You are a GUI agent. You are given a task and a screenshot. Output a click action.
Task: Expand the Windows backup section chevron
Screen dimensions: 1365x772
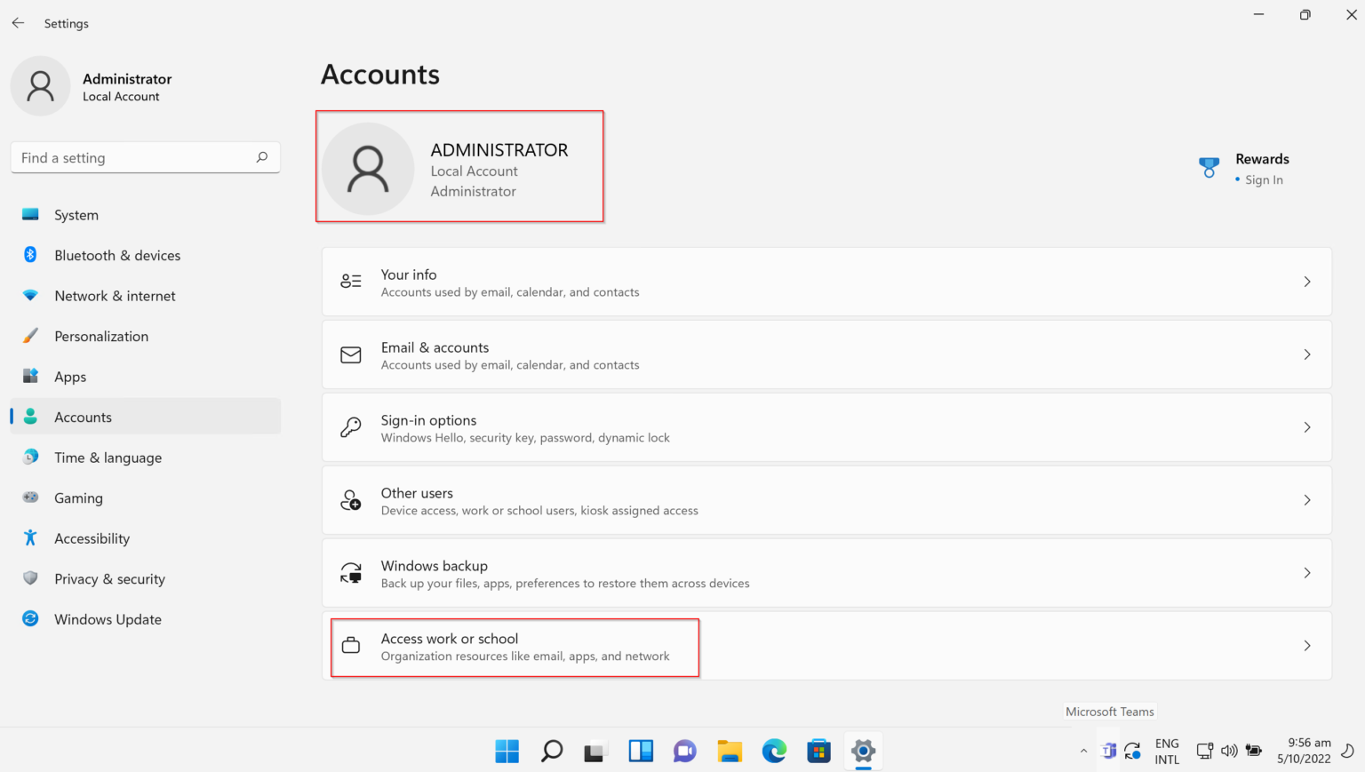pos(1306,573)
